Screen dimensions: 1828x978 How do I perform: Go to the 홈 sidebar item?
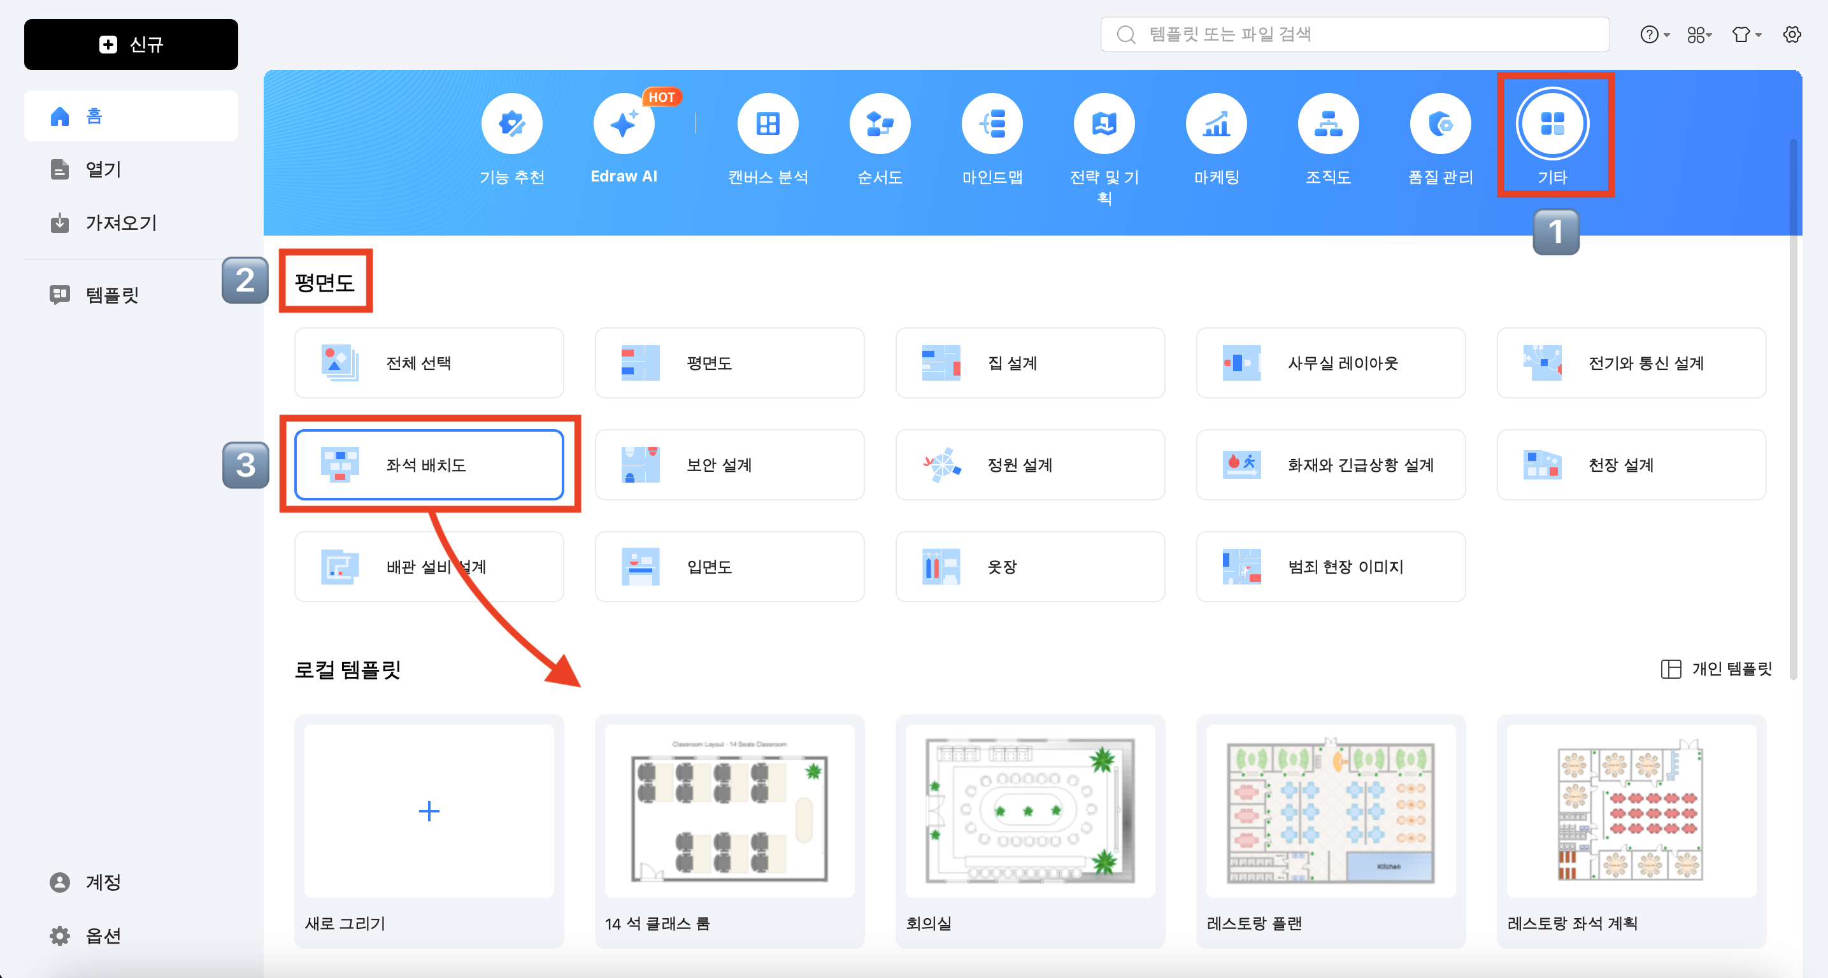coord(131,117)
